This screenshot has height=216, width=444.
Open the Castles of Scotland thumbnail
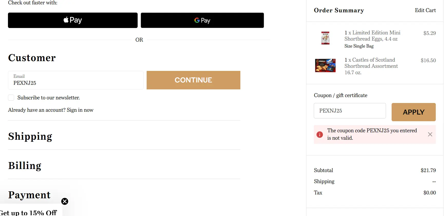pos(325,65)
